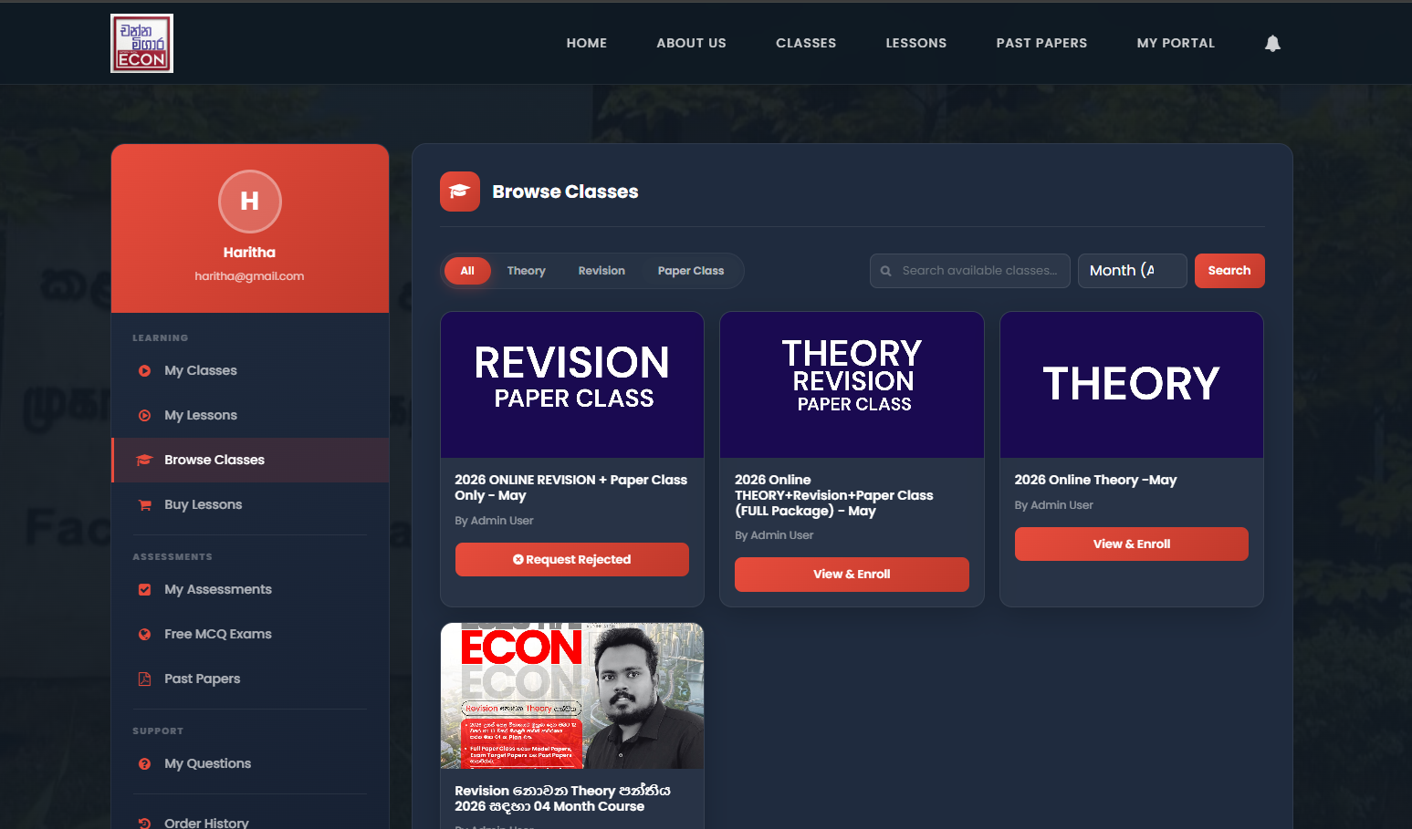
Task: Click the My Classes play icon
Action: click(144, 371)
